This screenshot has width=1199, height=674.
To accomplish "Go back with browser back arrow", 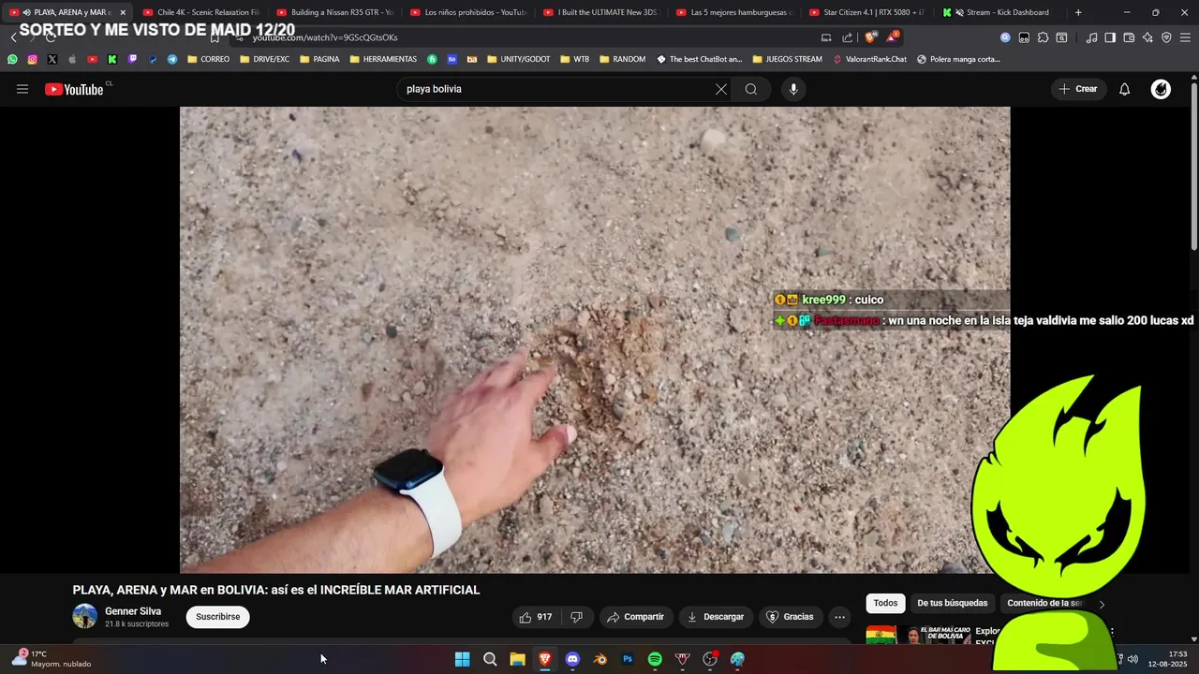I will click(x=13, y=37).
